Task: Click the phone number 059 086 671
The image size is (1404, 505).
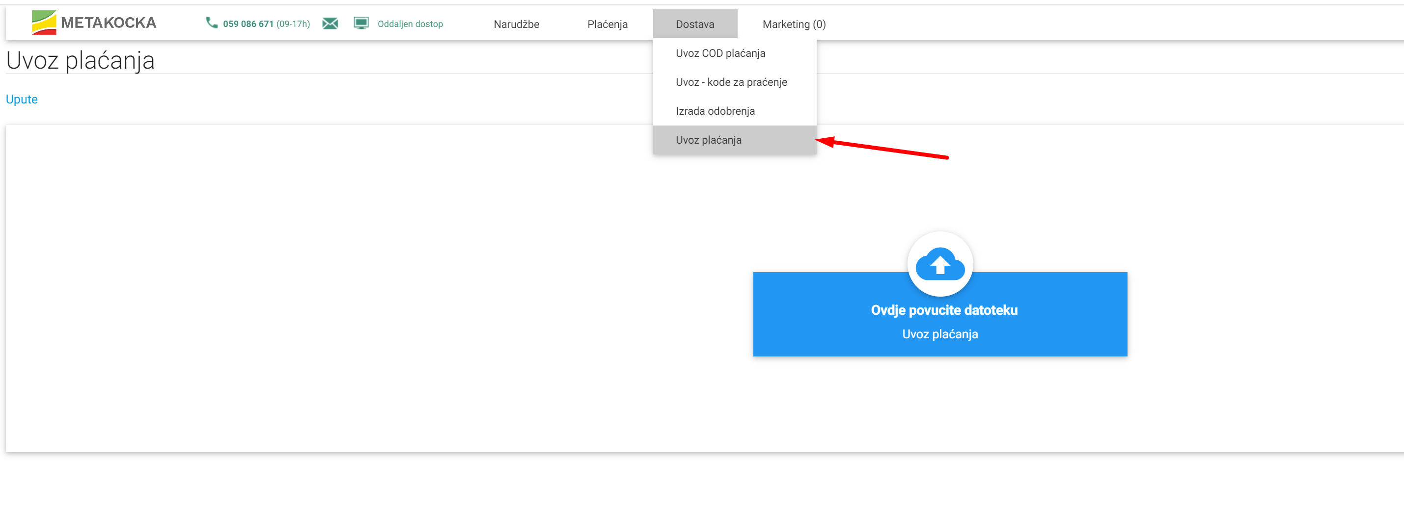Action: click(x=248, y=24)
